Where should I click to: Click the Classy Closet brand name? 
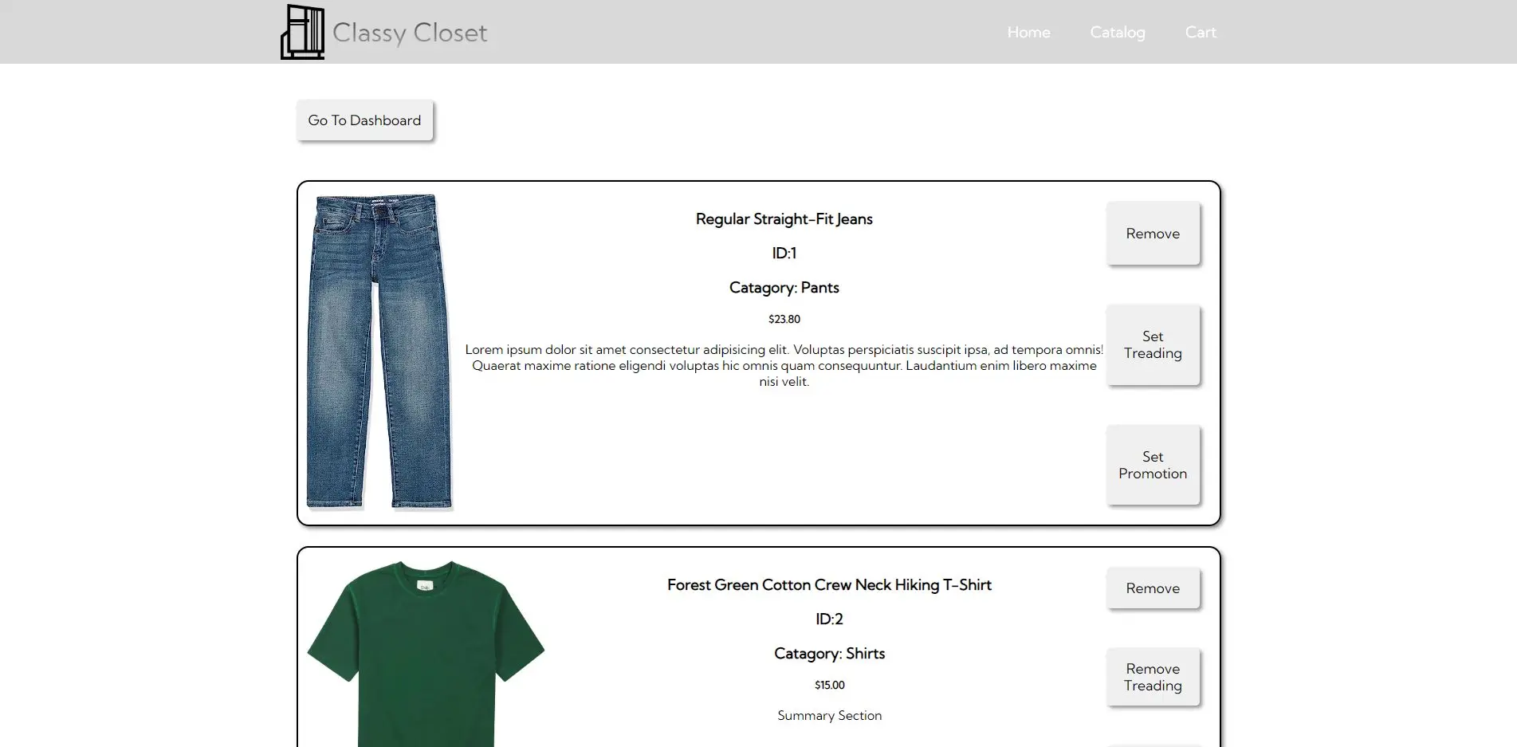tap(410, 33)
